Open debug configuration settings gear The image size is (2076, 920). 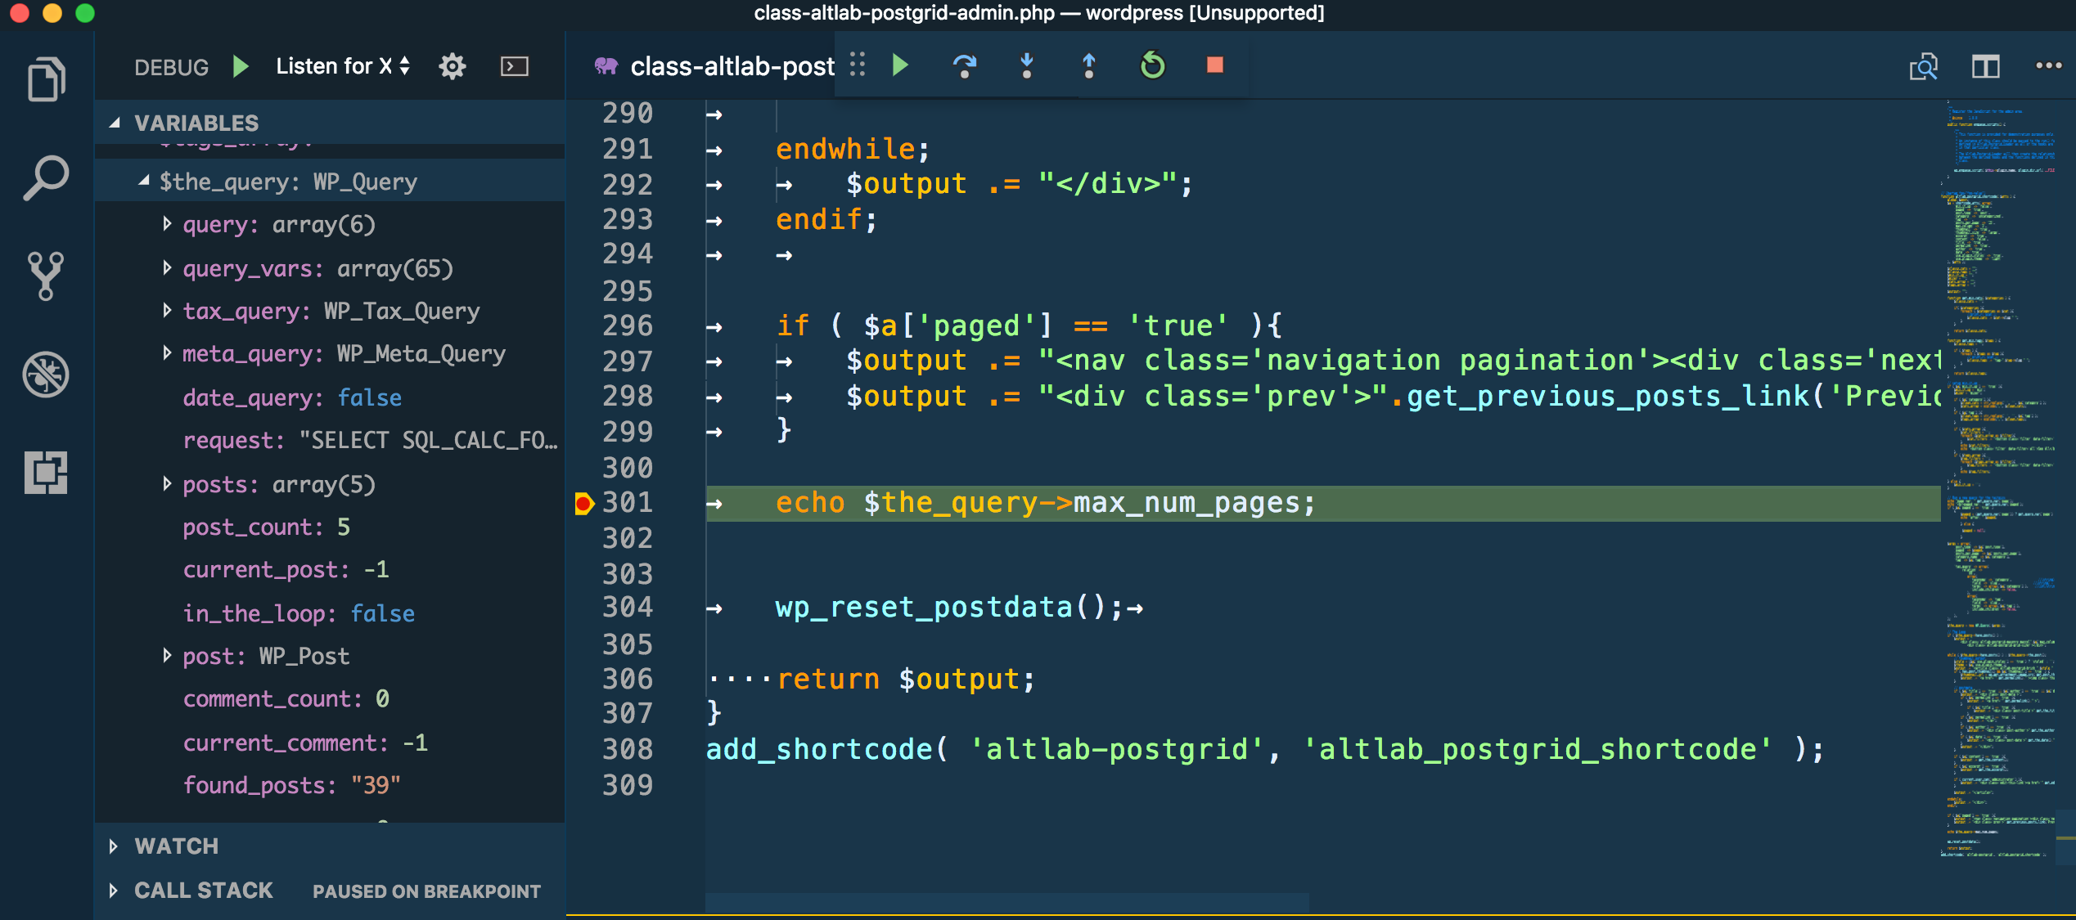(452, 66)
